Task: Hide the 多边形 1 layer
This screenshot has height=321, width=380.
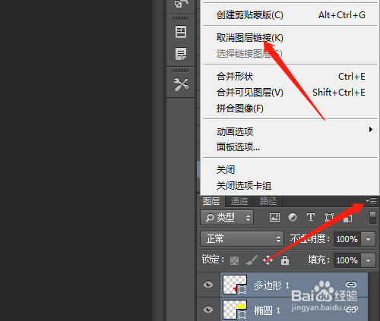Action: [x=208, y=285]
